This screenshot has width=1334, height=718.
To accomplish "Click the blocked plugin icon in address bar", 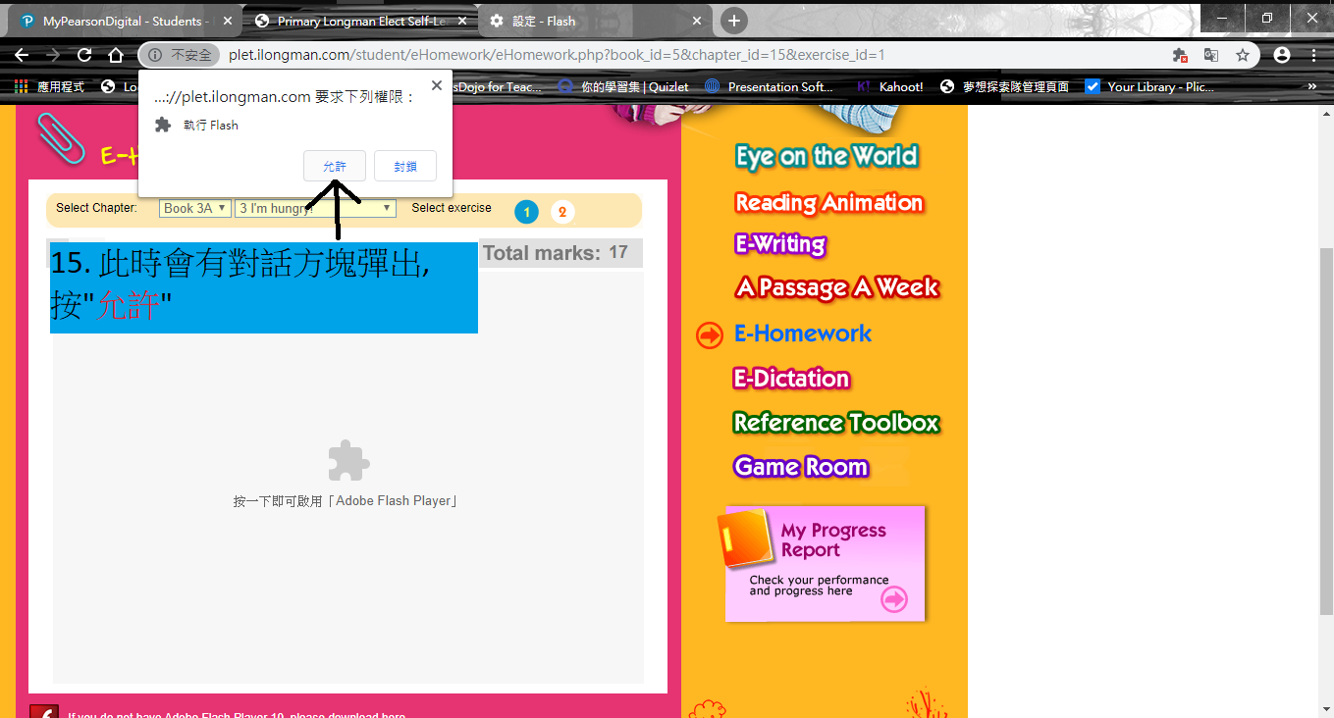I will point(1180,55).
